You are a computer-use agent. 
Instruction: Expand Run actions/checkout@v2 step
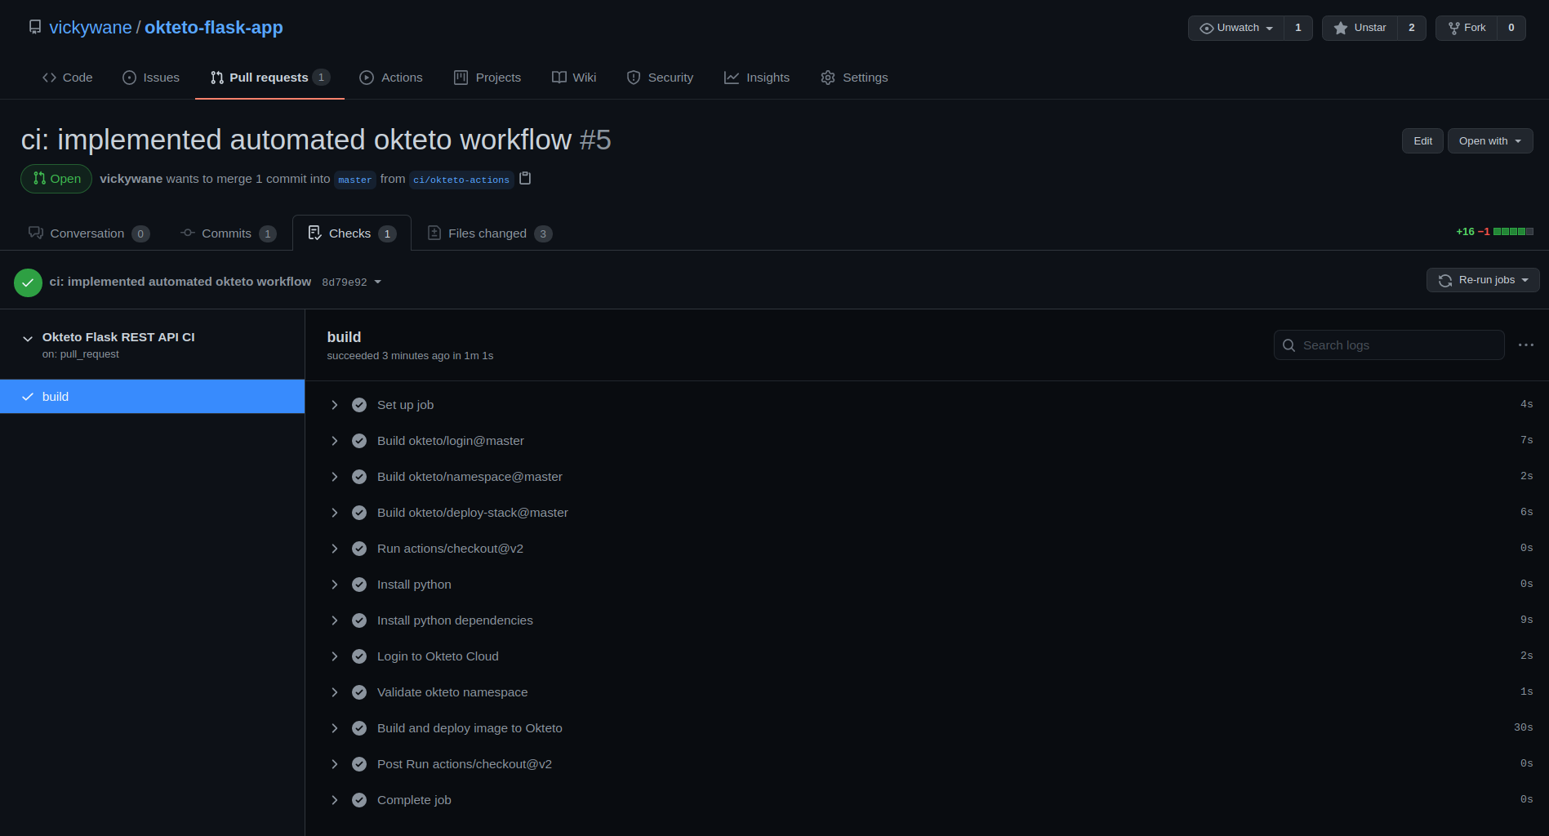[335, 549]
